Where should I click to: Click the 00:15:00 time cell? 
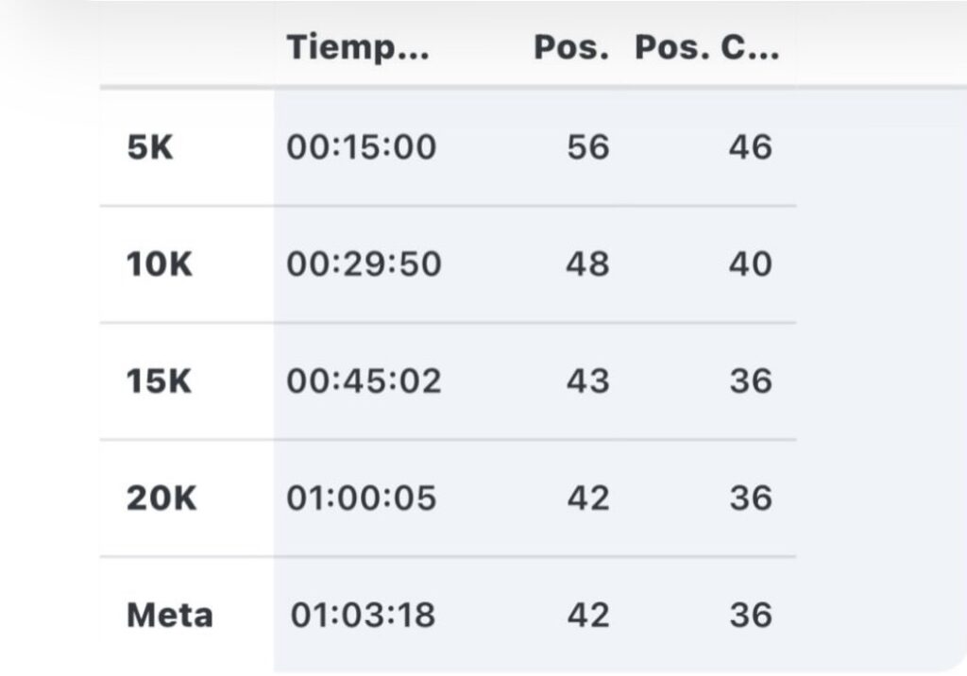362,147
